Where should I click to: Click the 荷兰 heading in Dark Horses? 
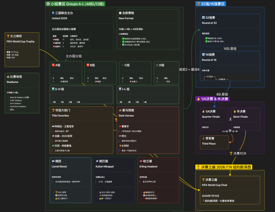pyautogui.click(x=122, y=136)
